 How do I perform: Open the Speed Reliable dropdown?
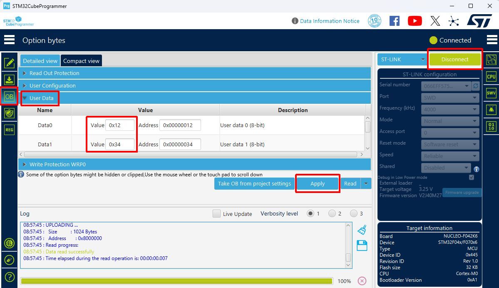[x=450, y=156]
